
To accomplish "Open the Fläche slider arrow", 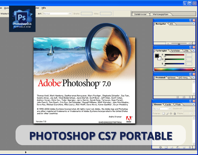I will 191,113.
